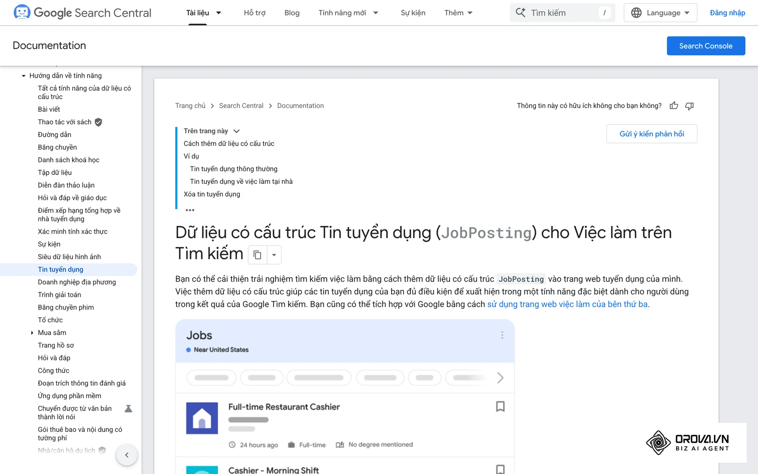The width and height of the screenshot is (758, 474).
Task: Click Trang chủ breadcrumb link
Action: pyautogui.click(x=190, y=106)
